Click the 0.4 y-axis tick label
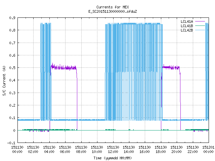The height and width of the screenshot is (161, 215). (x=12, y=80)
